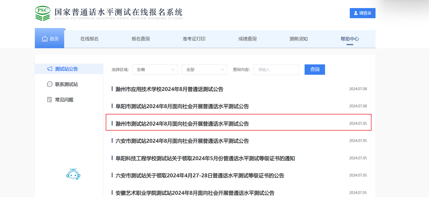Expand the 安徽 region dropdown

pyautogui.click(x=155, y=70)
